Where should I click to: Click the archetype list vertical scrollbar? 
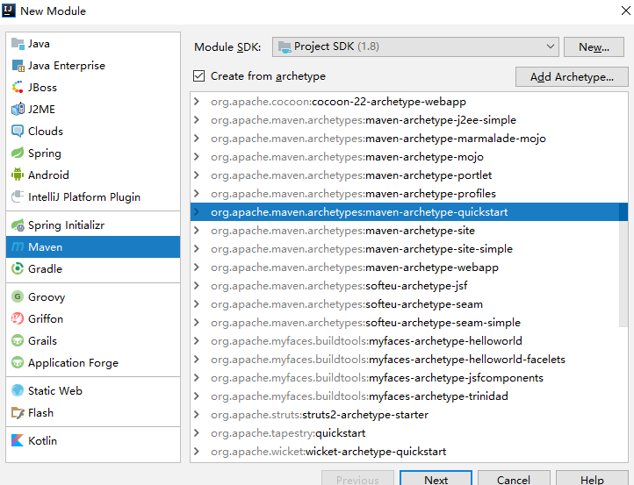coord(623,265)
